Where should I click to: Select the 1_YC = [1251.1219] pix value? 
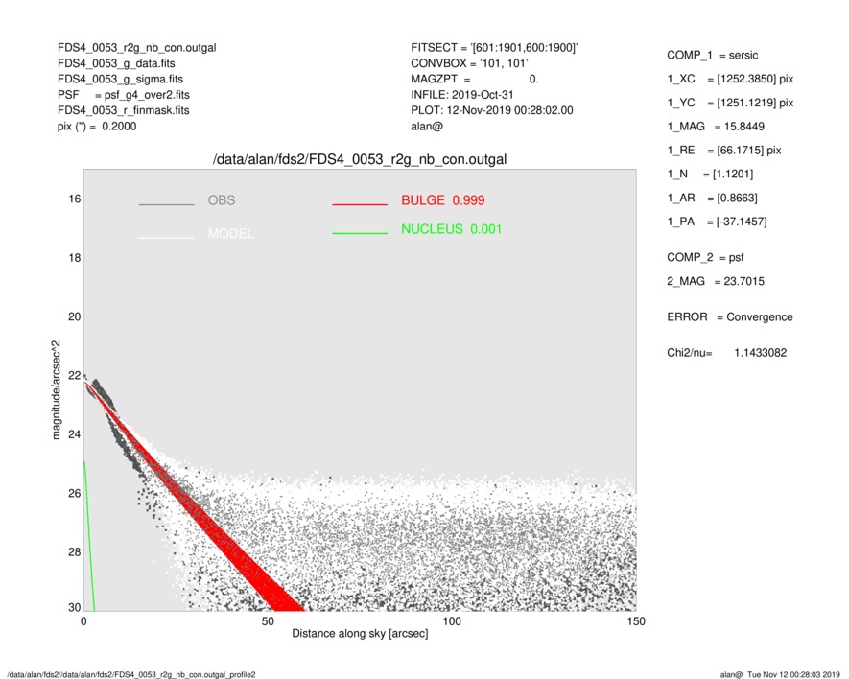(730, 103)
